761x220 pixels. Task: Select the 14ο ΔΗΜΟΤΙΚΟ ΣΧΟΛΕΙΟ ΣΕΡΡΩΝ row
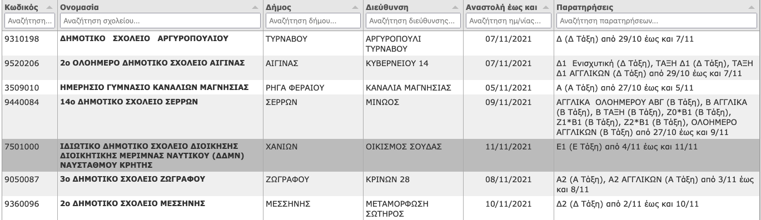click(380, 117)
